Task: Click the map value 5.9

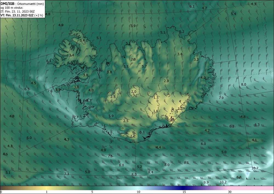Action: (111, 116)
